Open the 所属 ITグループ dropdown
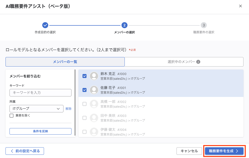Image resolution: width=249 pixels, height=158 pixels. click(36, 109)
